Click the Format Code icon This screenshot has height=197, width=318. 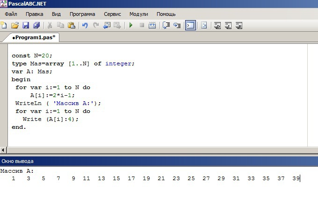pyautogui.click(x=204, y=26)
